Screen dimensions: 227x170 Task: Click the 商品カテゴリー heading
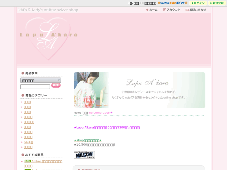point(36,95)
